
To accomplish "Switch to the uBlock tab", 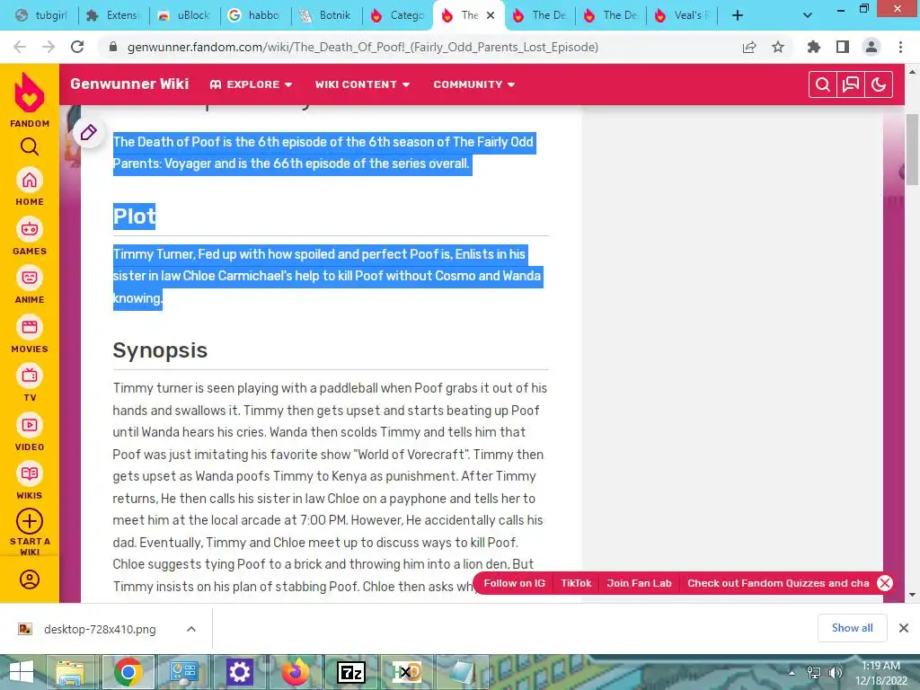I will point(185,15).
